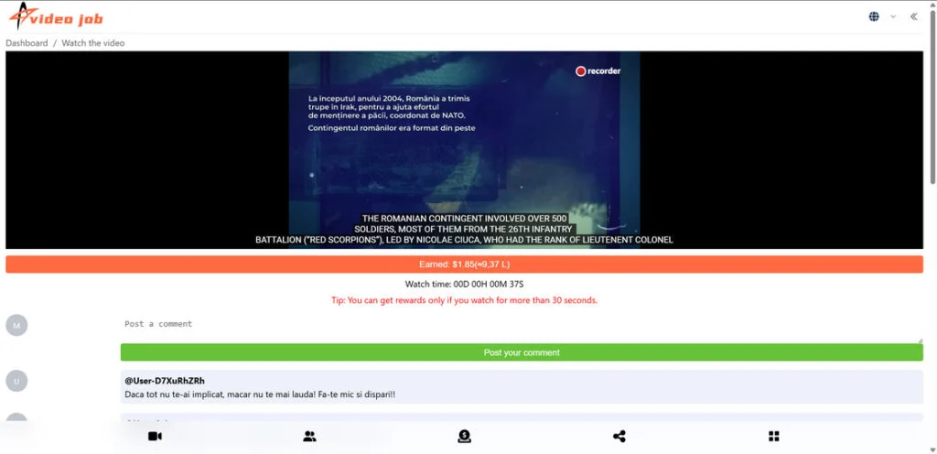
Task: Click comment starting "Daca tot nu te-ai implicat"
Action: (260, 395)
